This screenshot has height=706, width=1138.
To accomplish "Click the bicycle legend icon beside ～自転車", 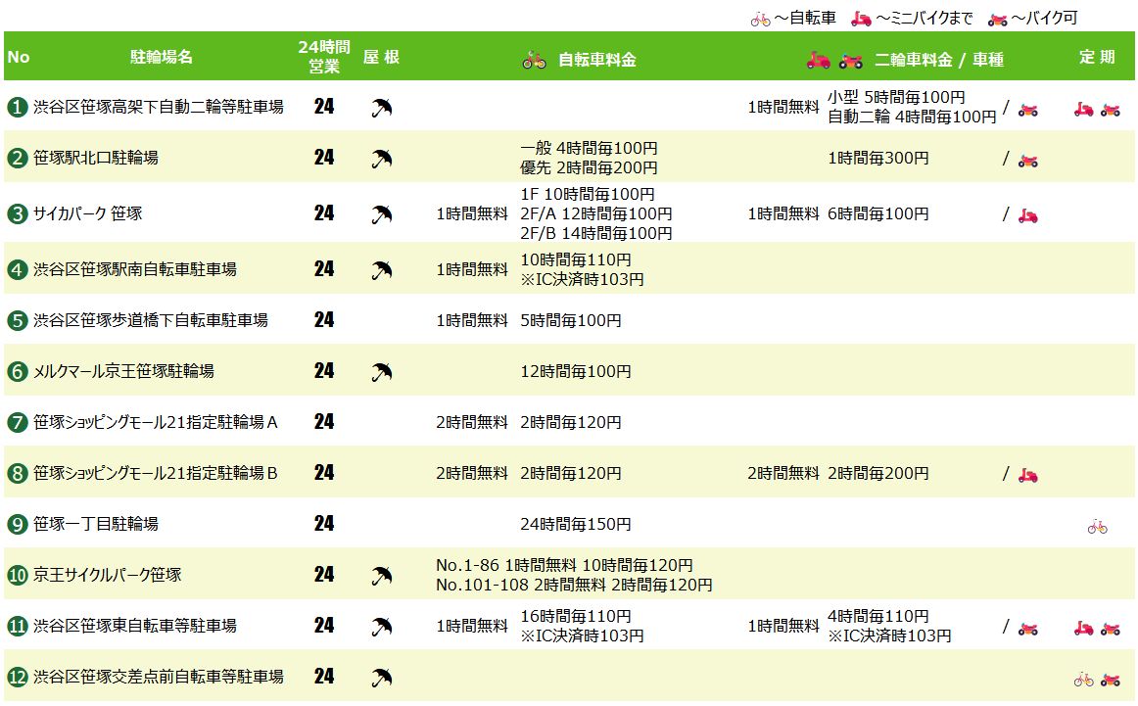I will pos(761,20).
